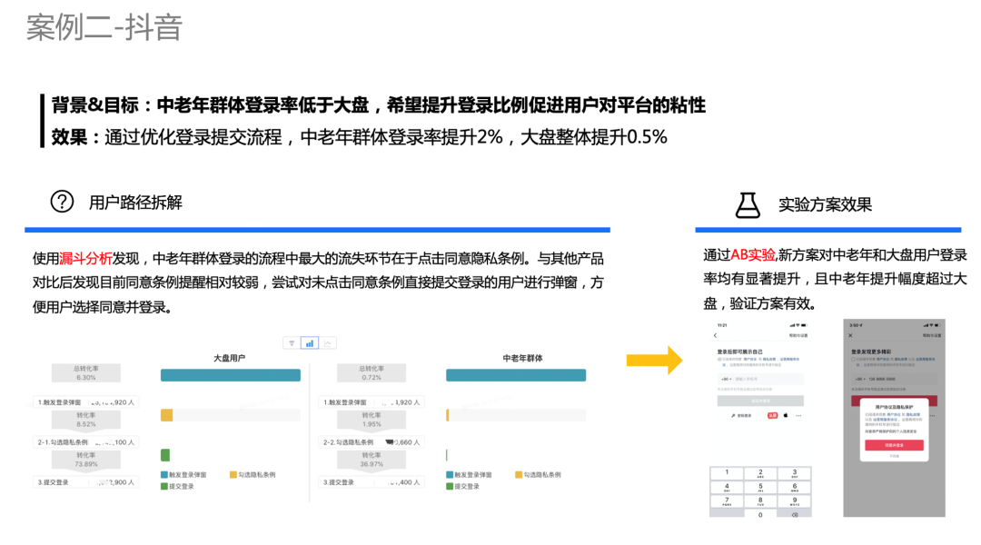
Task: Click 总转化率 6.30% box
Action: click(x=85, y=373)
